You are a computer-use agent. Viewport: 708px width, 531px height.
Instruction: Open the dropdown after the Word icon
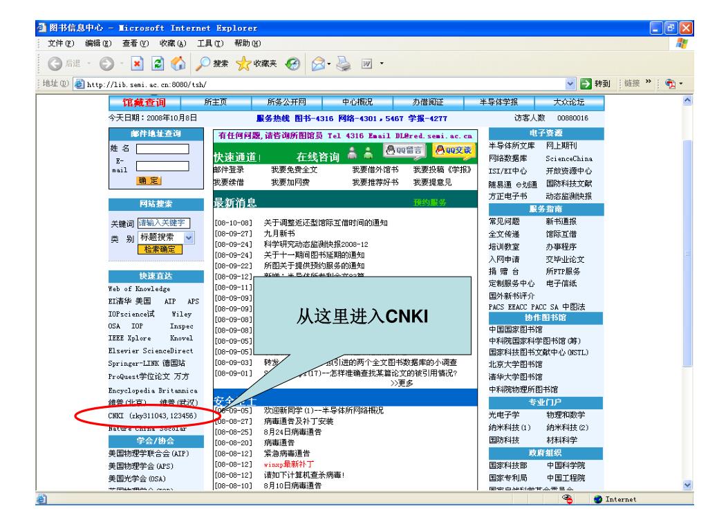click(382, 64)
